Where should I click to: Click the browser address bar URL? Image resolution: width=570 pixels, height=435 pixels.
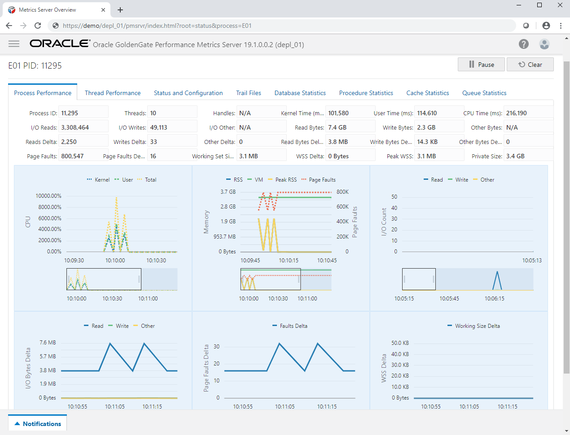coord(157,26)
